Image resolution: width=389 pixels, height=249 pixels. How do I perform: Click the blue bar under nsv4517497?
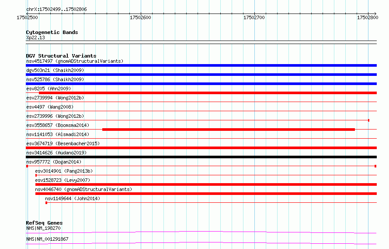tap(201, 65)
